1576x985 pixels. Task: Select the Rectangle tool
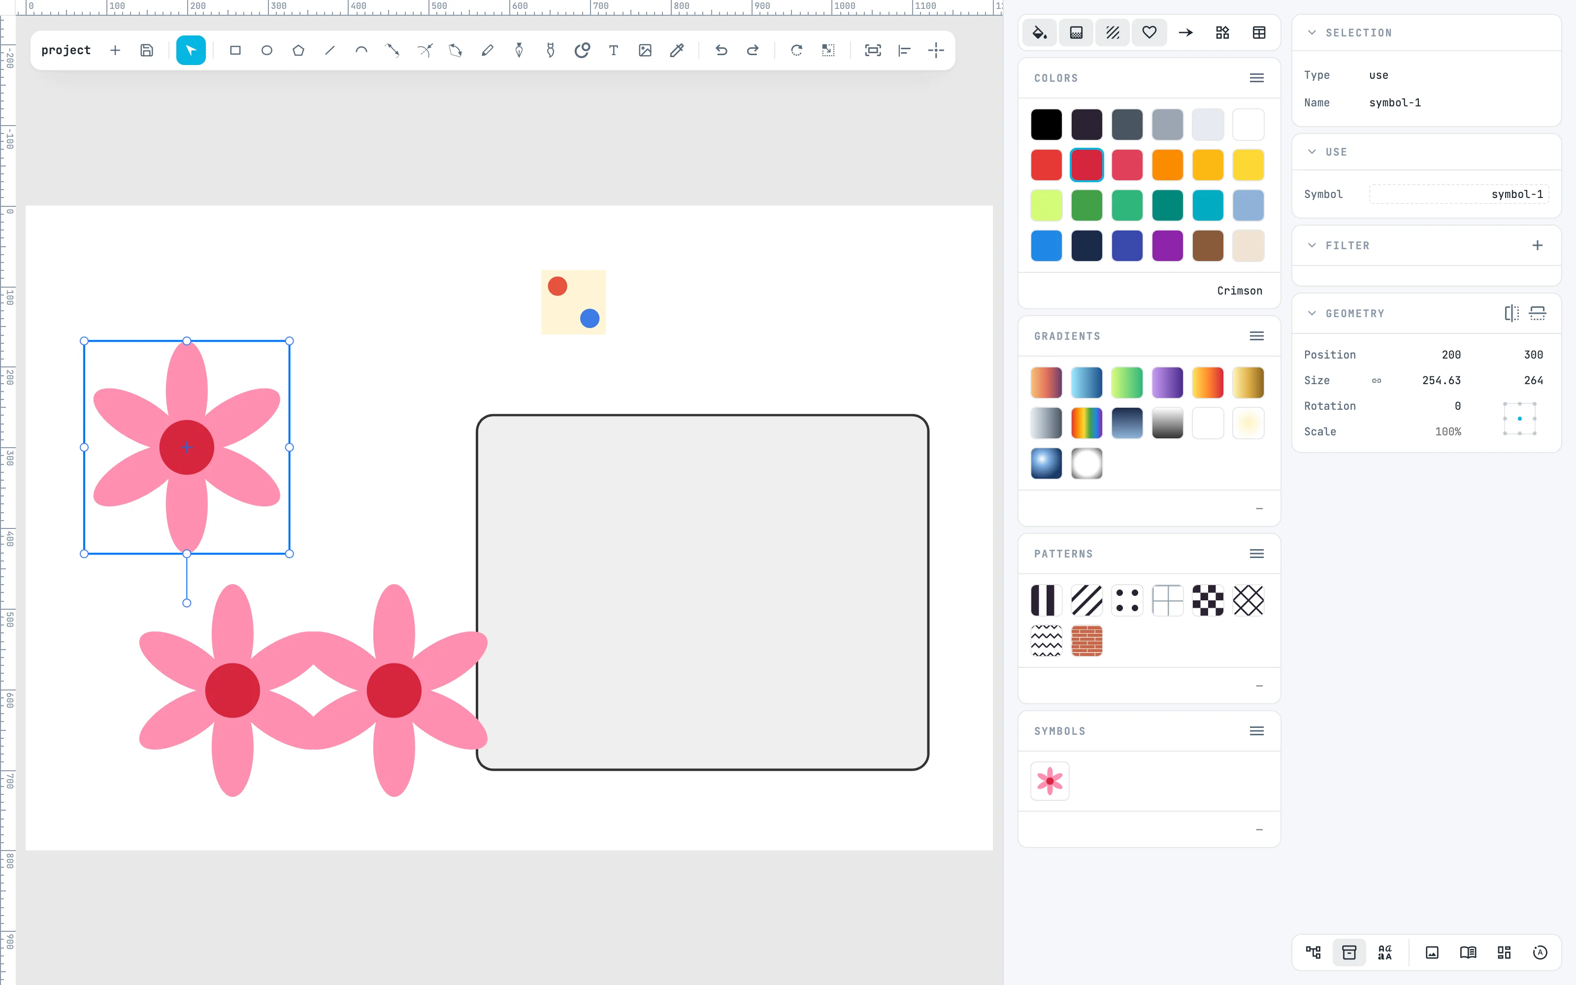235,50
